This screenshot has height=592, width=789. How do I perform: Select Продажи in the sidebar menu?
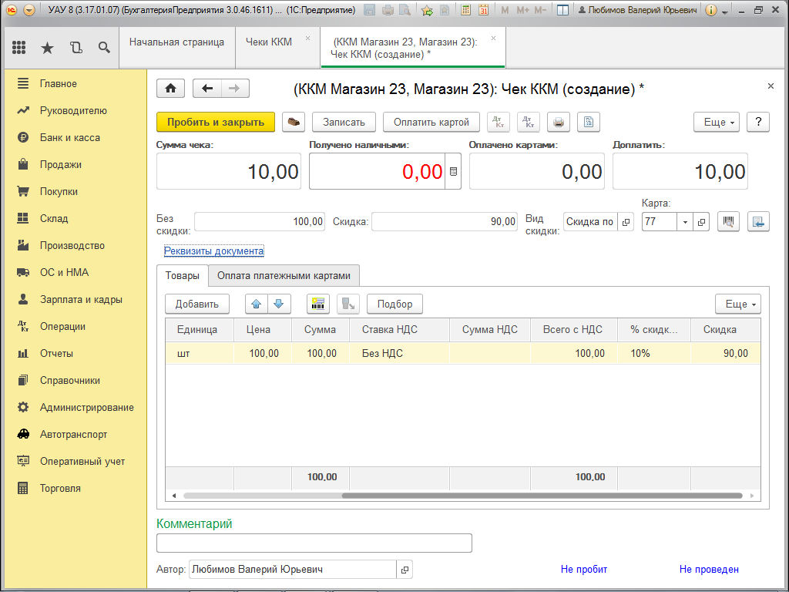click(61, 164)
